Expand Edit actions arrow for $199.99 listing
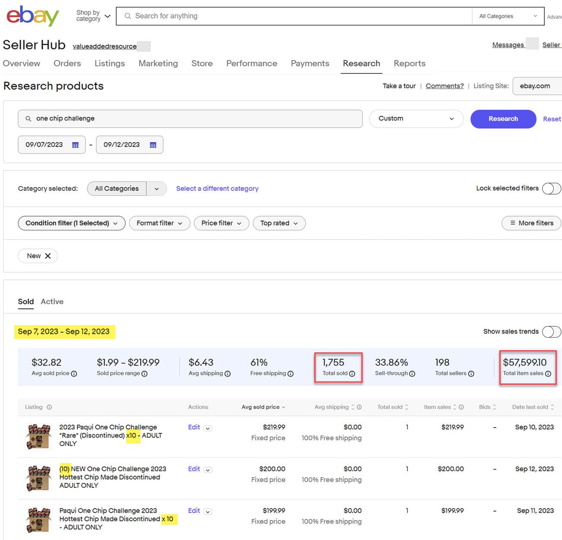562x540 pixels. (208, 512)
